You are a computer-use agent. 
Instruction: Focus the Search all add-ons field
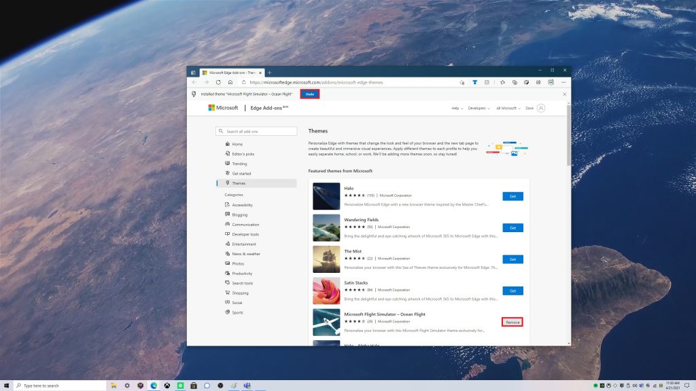[x=256, y=131]
